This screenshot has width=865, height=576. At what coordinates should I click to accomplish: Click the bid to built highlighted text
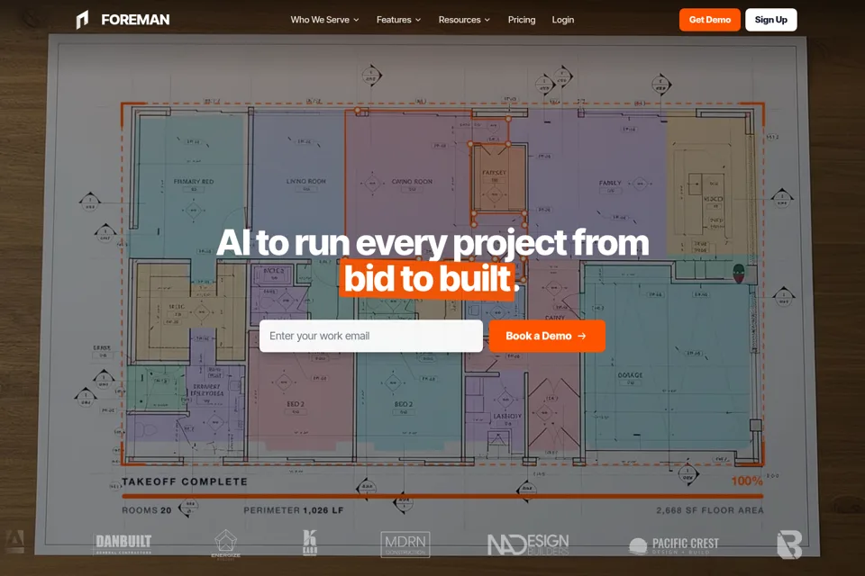(x=427, y=278)
